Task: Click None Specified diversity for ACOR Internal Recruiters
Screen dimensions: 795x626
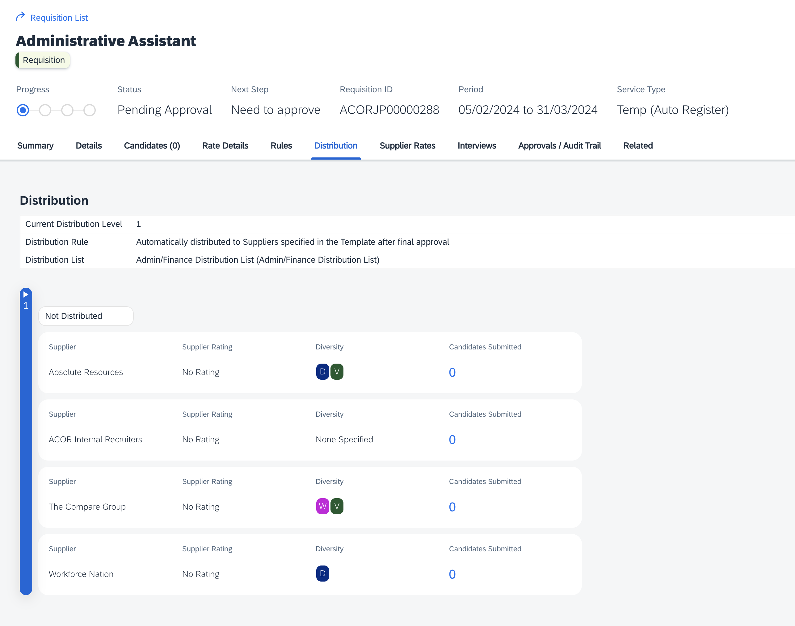Action: click(x=344, y=440)
